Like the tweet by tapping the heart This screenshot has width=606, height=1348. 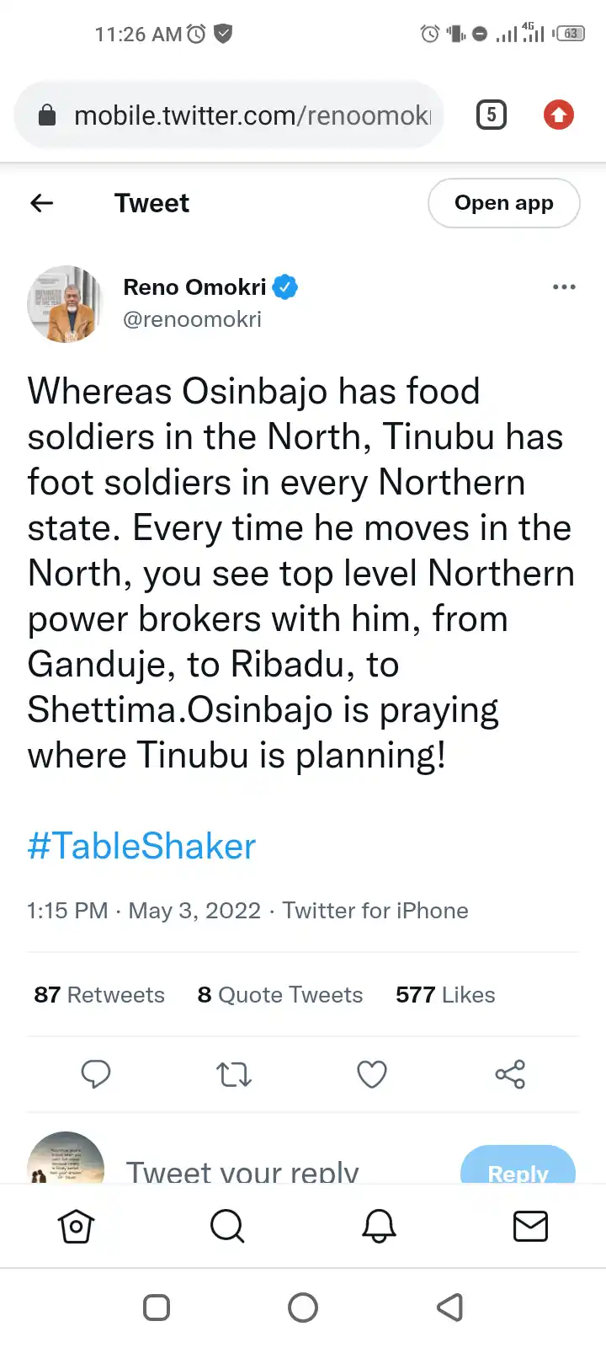pyautogui.click(x=371, y=1074)
